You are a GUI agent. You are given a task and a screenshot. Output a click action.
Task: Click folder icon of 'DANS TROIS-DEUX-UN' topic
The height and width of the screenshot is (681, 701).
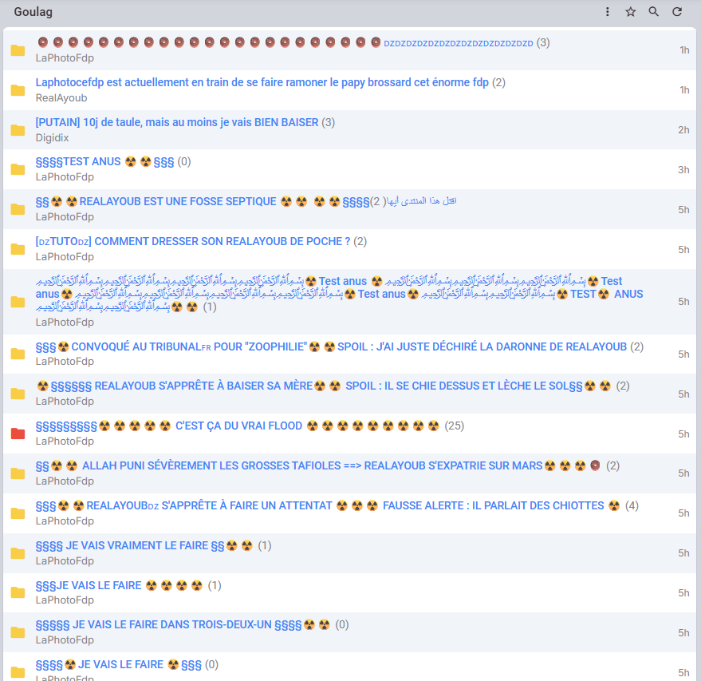tap(18, 632)
